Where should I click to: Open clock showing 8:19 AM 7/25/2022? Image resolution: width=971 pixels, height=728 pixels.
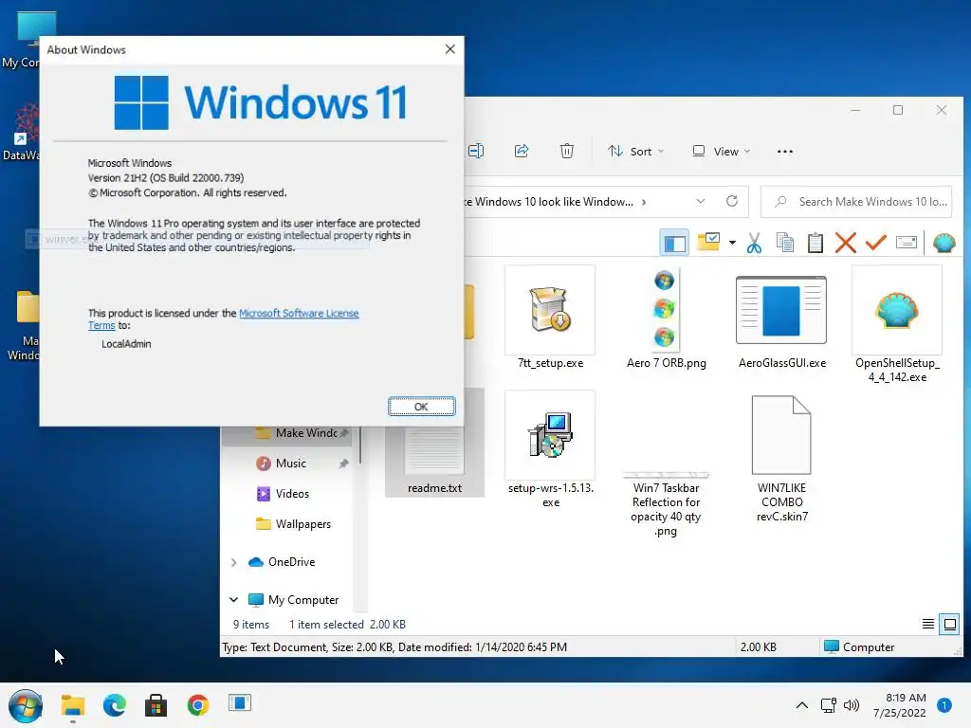coord(900,705)
